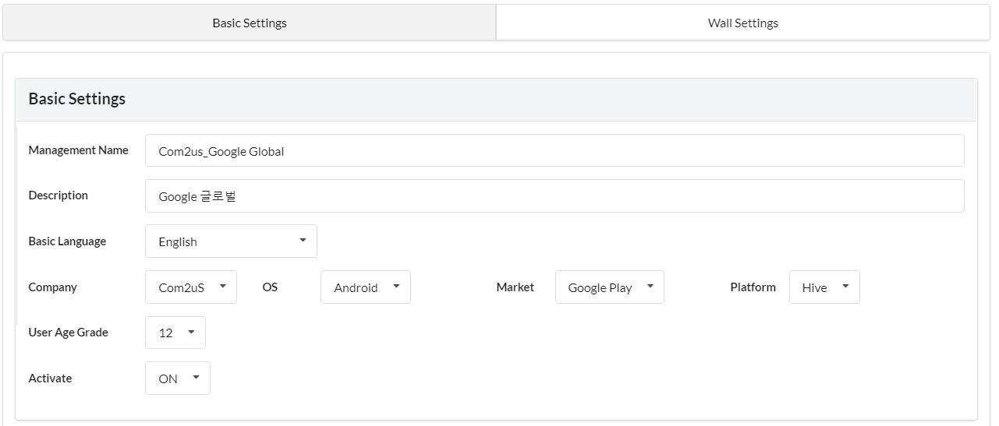Viewport: 999px width, 426px height.
Task: Switch to the Basic Settings tab
Action: (250, 23)
